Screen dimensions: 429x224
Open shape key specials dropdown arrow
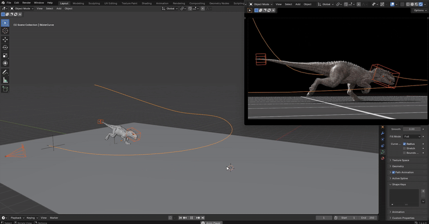[x=423, y=201]
